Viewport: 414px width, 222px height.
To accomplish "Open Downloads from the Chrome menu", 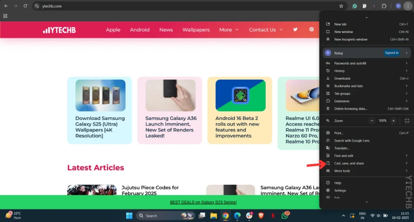I will click(x=367, y=78).
